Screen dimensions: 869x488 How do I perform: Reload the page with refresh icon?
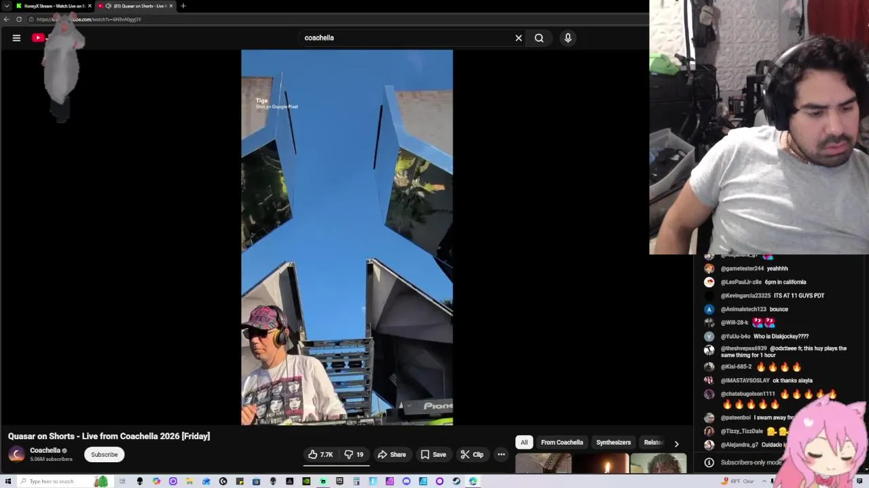pos(19,19)
